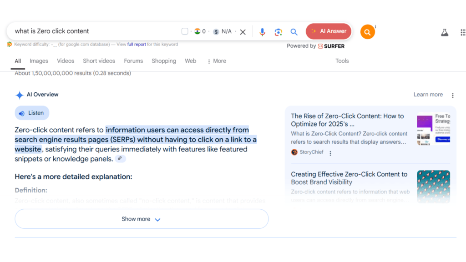This screenshot has height=262, width=466.
Task: Expand AI Overview with Show more
Action: tap(142, 219)
